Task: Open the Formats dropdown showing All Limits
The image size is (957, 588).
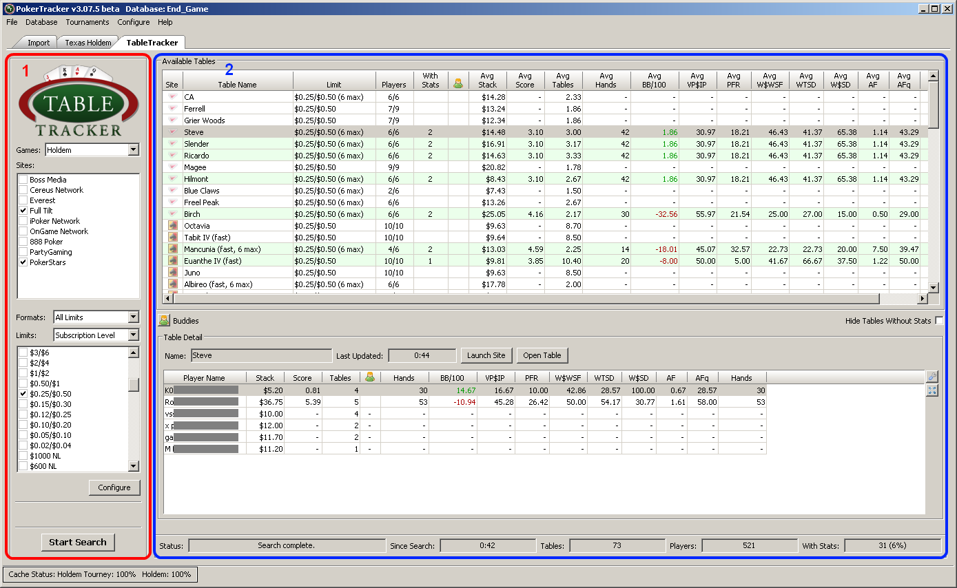Action: [x=96, y=317]
